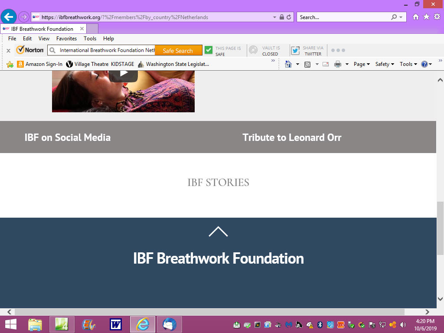The image size is (444, 333).
Task: Click the Norton logo
Action: [30, 50]
